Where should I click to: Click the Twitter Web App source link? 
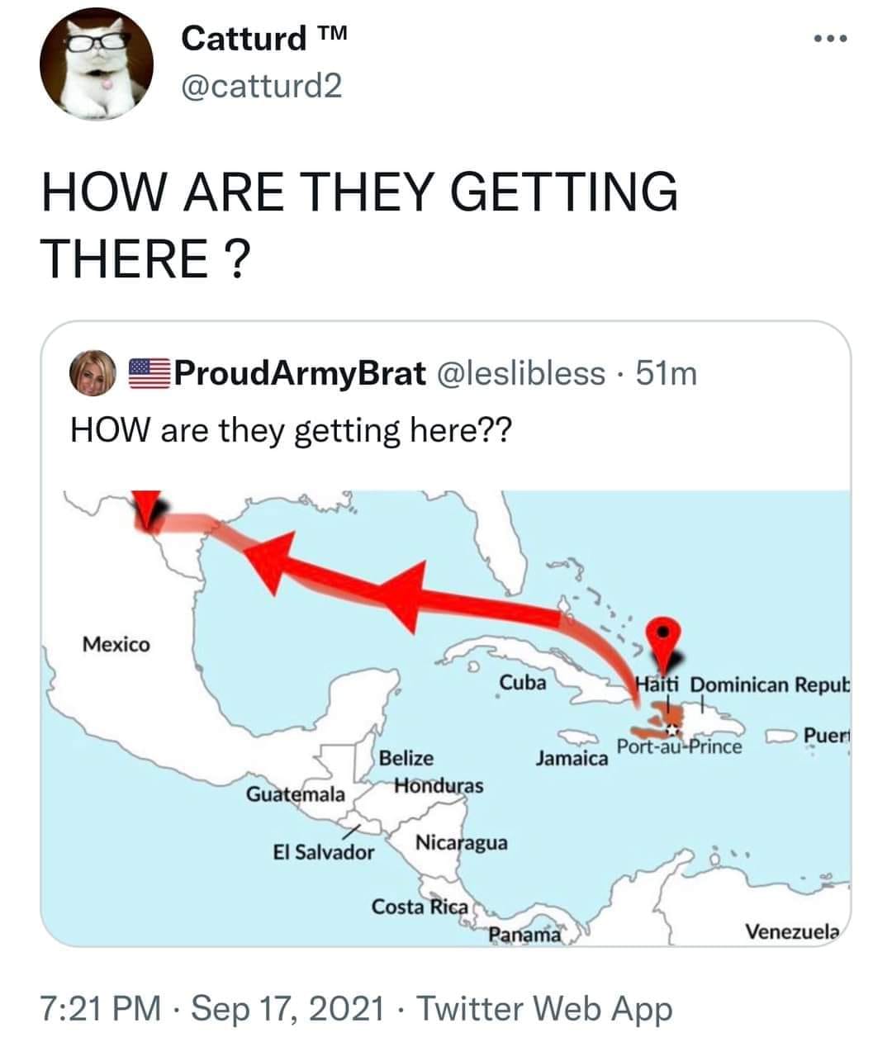[x=544, y=1008]
